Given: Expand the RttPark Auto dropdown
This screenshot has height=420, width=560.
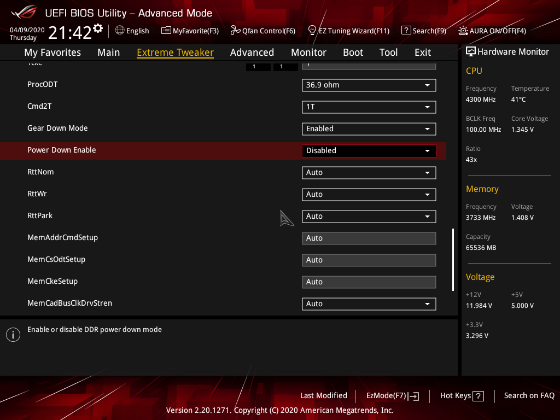Looking at the screenshot, I should (369, 217).
